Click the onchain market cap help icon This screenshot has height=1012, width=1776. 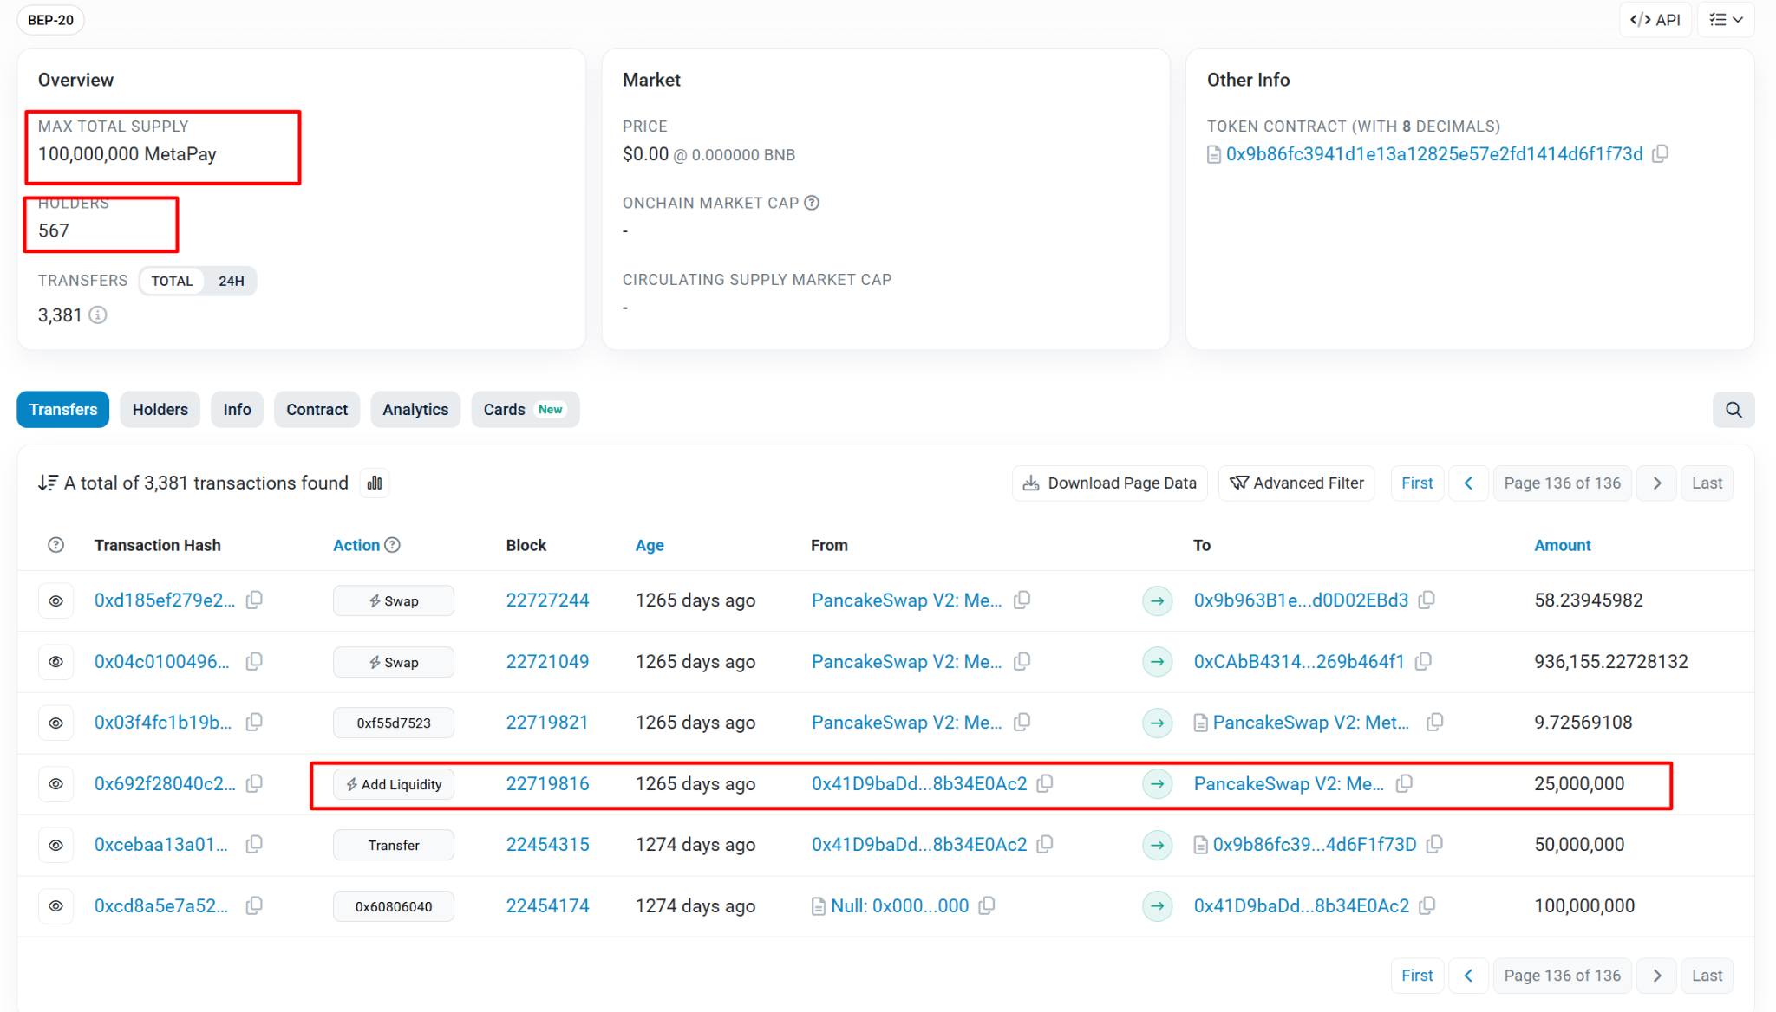point(812,203)
